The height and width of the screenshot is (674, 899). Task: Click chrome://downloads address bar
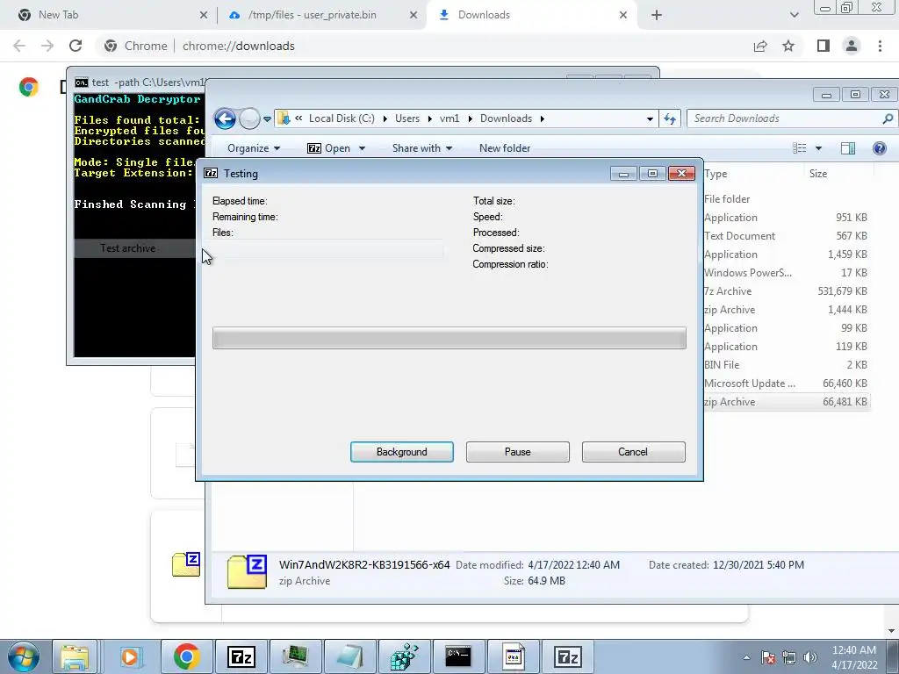pyautogui.click(x=424, y=46)
